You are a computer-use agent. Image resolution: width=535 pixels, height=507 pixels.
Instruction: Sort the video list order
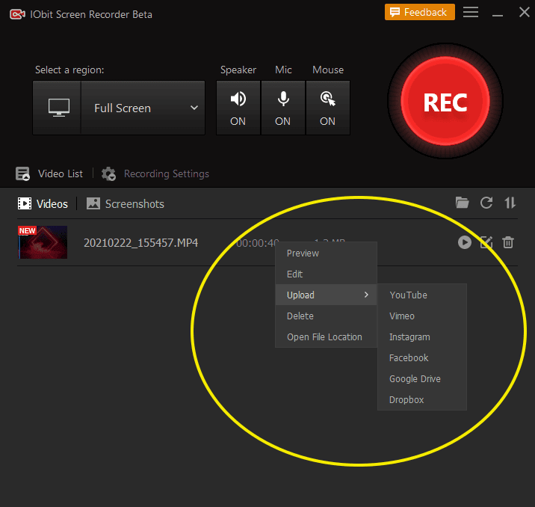point(510,203)
